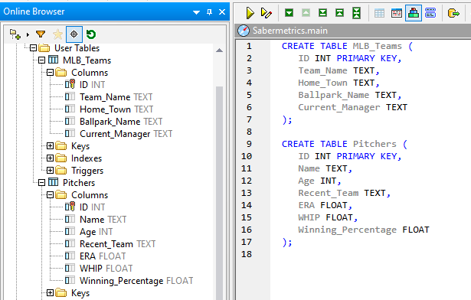The height and width of the screenshot is (300, 471).
Task: Collapse the MLB_Teams Columns folder
Action: click(x=51, y=73)
